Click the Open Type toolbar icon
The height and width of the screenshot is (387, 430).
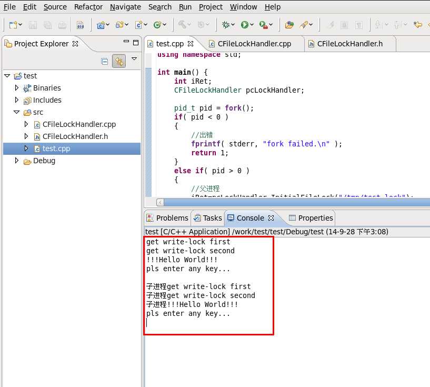point(289,25)
